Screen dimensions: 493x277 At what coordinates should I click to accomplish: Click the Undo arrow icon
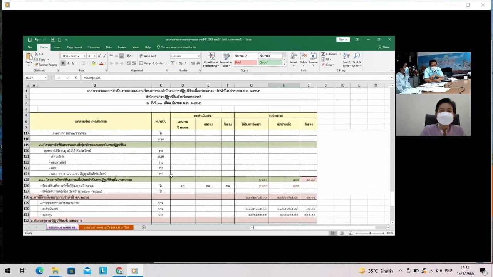[x=36, y=40]
